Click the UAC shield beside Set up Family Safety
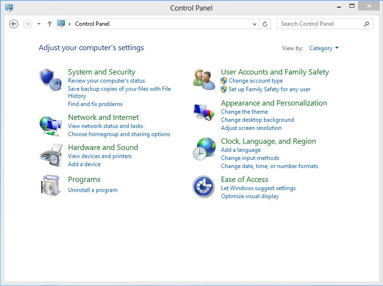The height and width of the screenshot is (286, 383). pyautogui.click(x=224, y=89)
